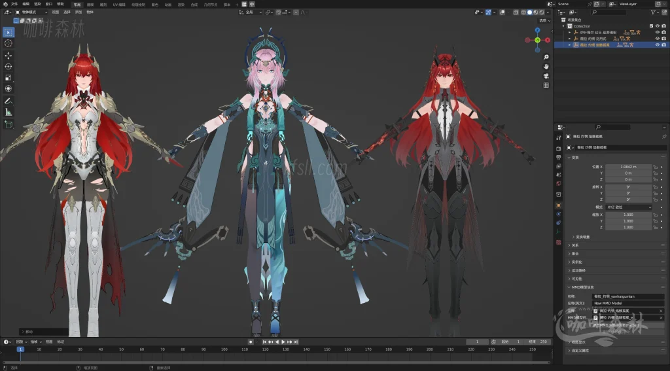Select the 3D Cursor tool
This screenshot has width=670, height=371.
(8, 43)
